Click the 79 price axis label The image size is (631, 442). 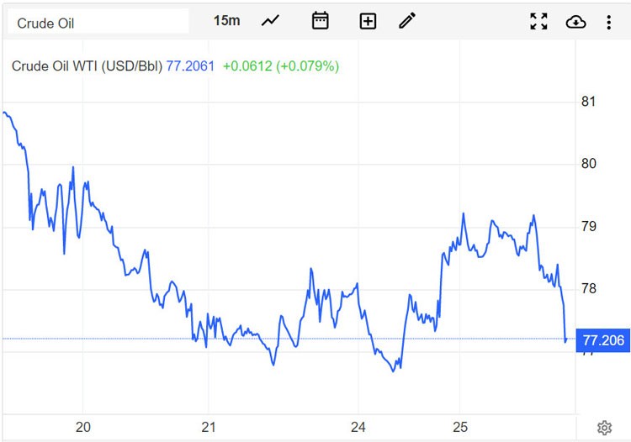tap(589, 226)
